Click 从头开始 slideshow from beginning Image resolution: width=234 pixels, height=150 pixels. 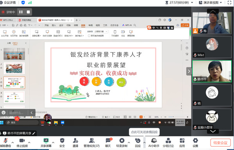click(5, 33)
